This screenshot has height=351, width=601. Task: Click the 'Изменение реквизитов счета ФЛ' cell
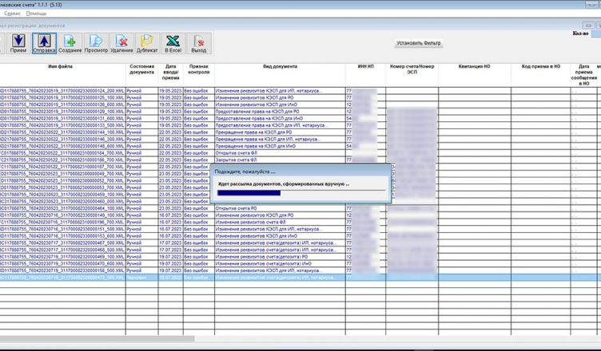(280, 223)
